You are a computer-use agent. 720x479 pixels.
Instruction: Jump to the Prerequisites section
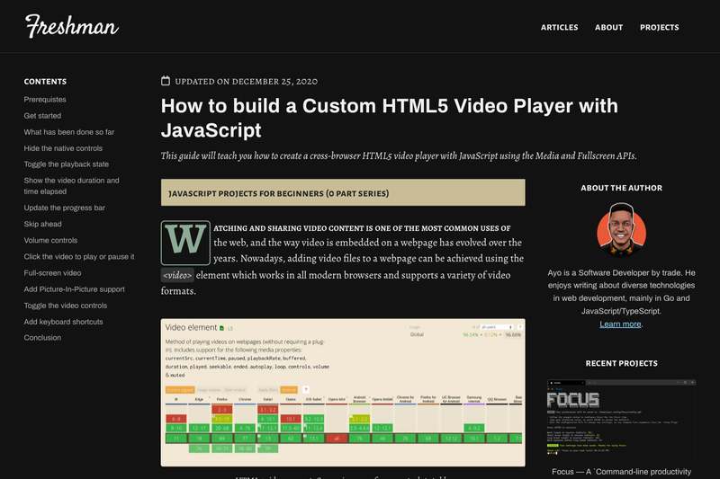coord(45,100)
